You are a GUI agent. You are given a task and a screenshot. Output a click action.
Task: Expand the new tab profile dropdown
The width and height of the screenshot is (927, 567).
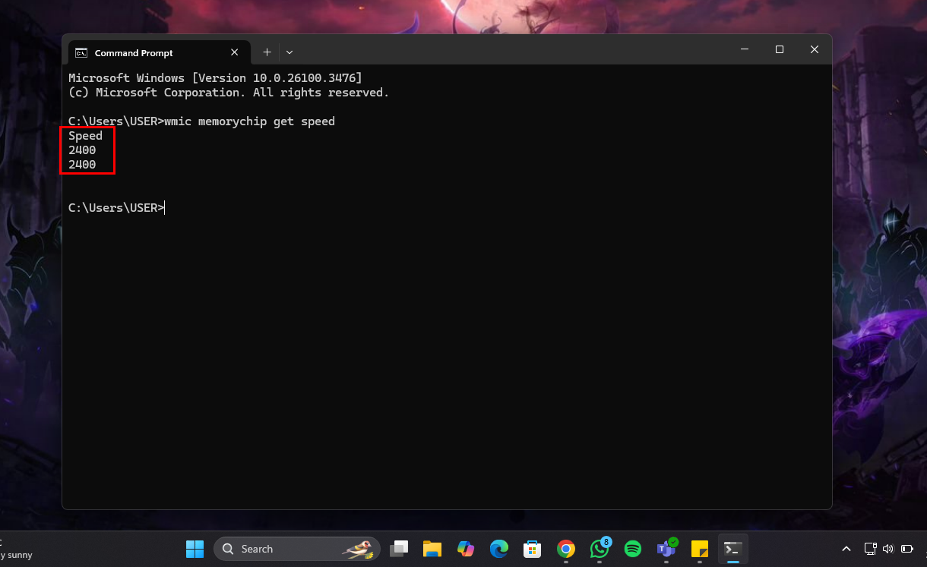click(x=289, y=52)
